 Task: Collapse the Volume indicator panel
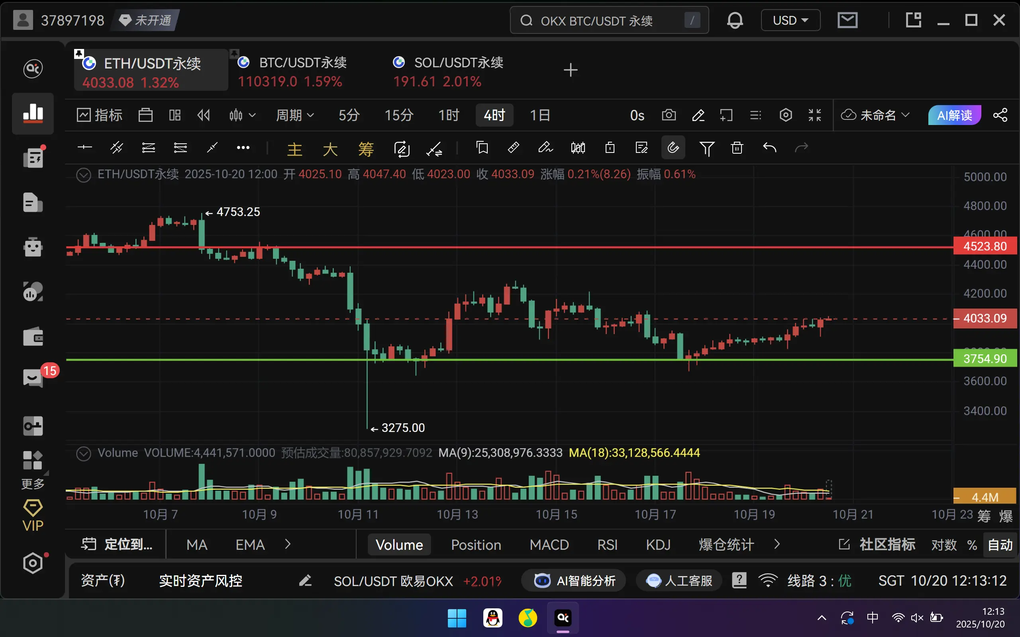pos(83,453)
